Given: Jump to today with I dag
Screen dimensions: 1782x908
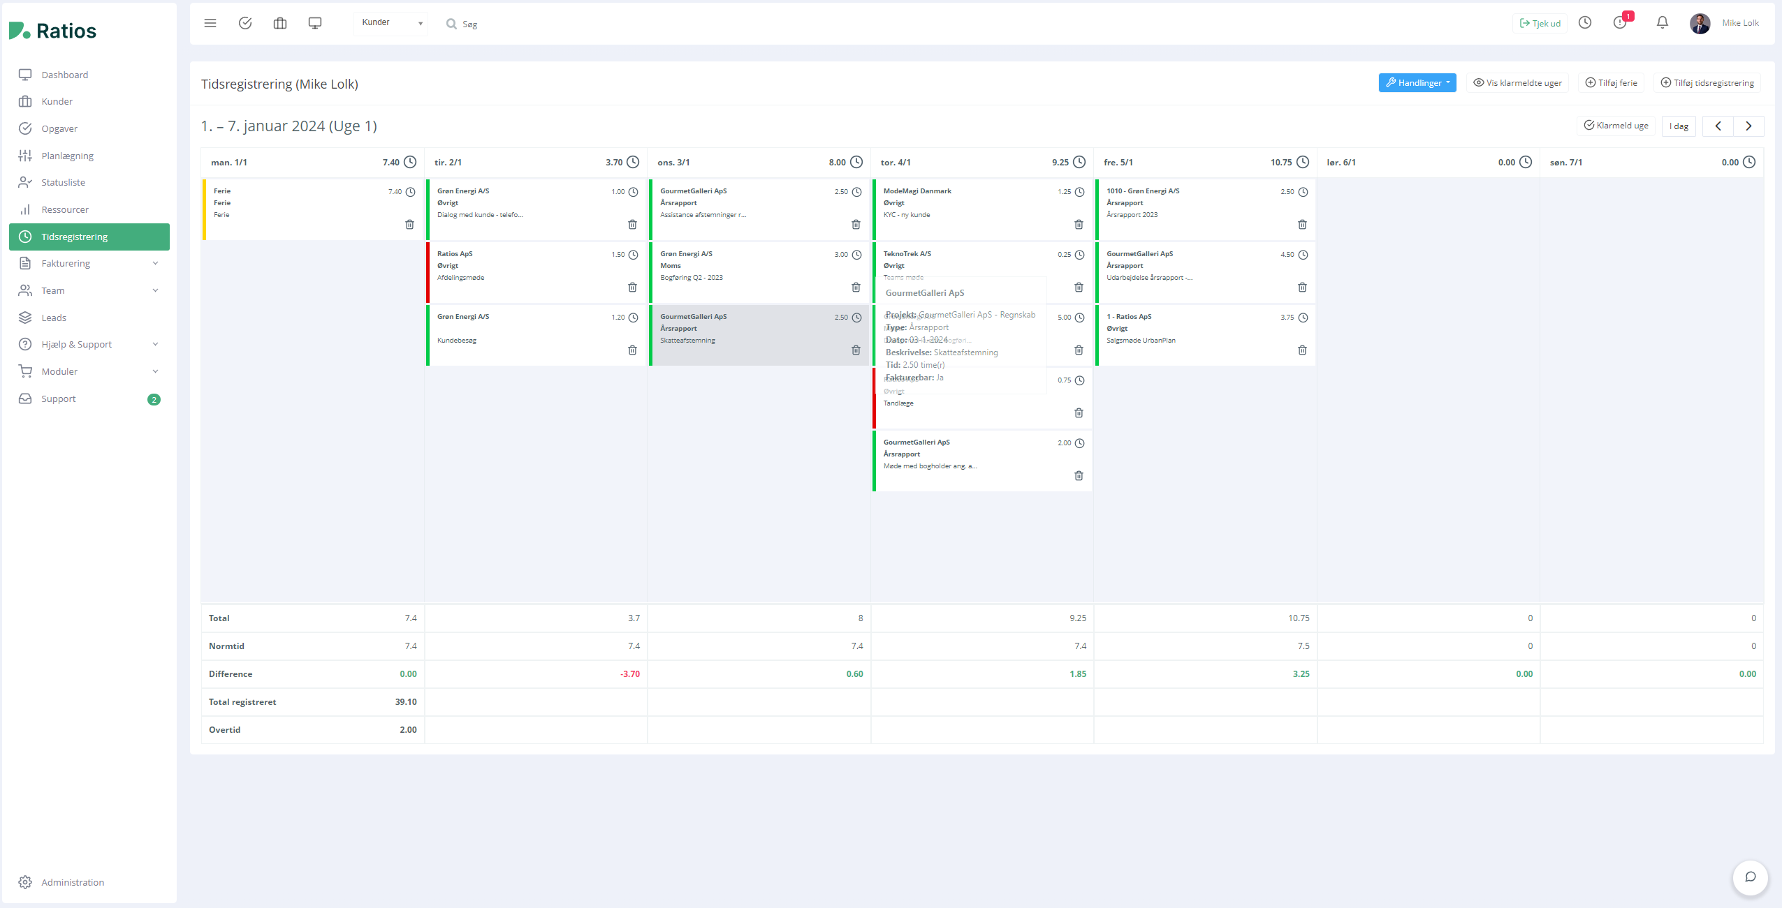Looking at the screenshot, I should click(x=1679, y=126).
